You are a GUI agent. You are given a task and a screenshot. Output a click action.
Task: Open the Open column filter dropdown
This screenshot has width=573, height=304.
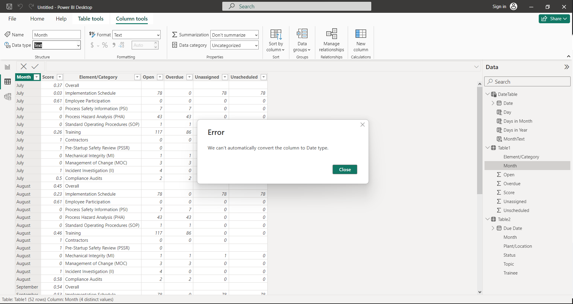pyautogui.click(x=160, y=77)
